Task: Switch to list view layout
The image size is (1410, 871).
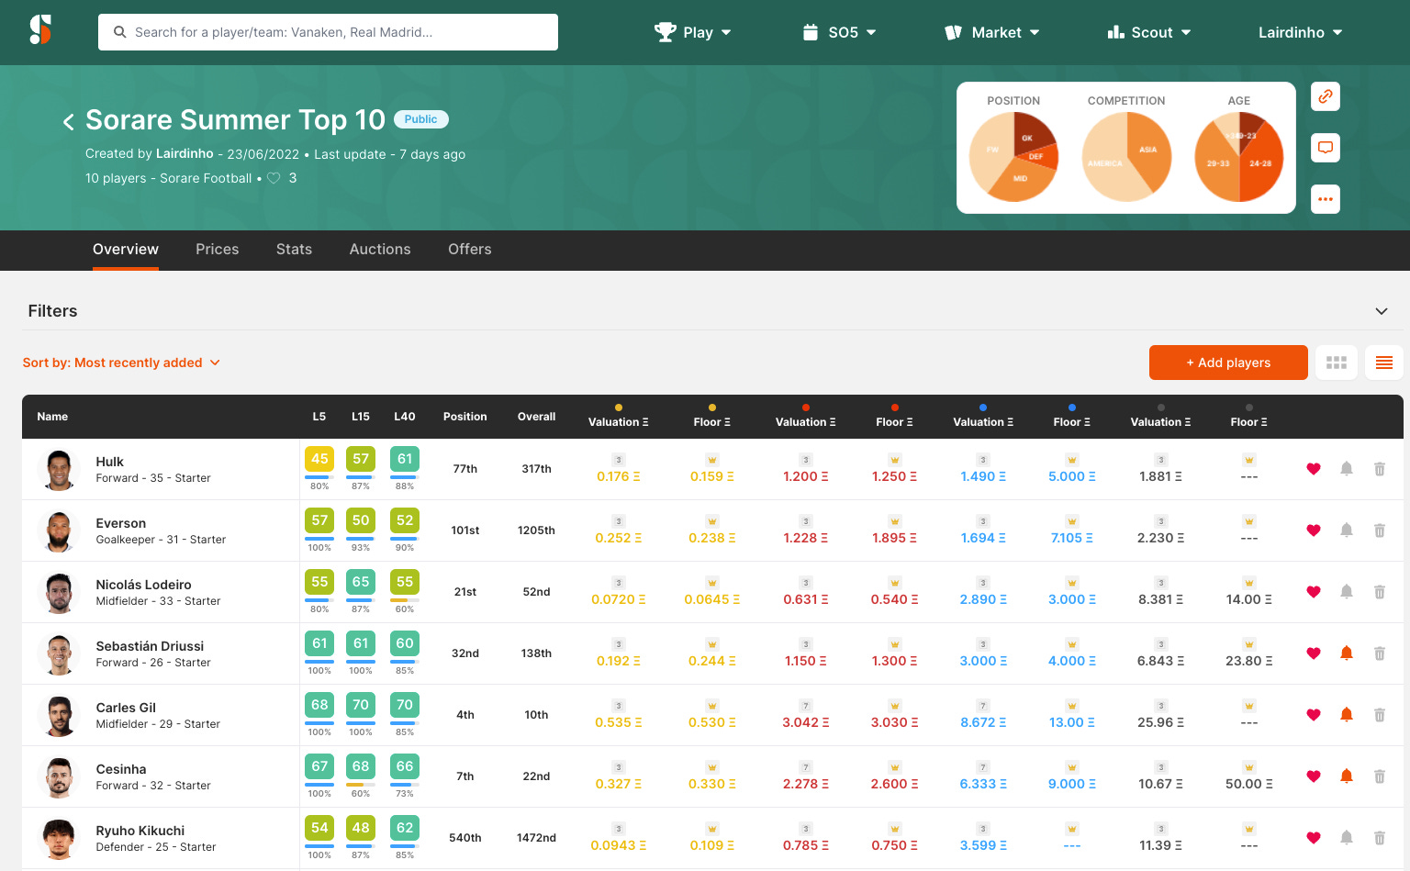Action: (x=1384, y=363)
